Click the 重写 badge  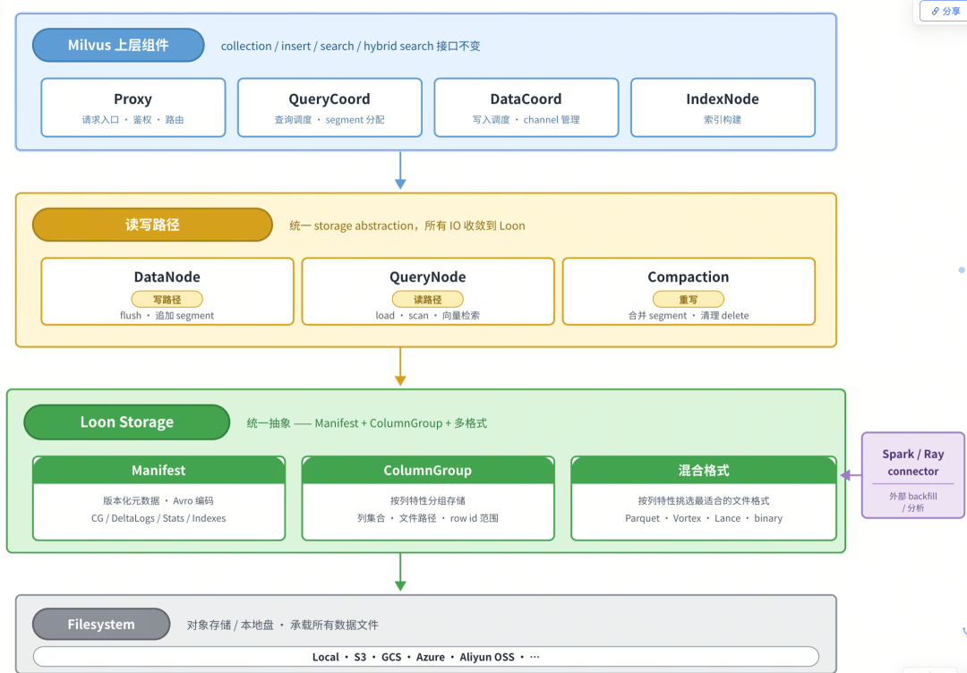click(689, 300)
